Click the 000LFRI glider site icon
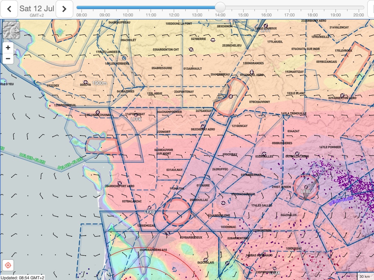The width and height of the screenshot is (374, 280). 86,82
